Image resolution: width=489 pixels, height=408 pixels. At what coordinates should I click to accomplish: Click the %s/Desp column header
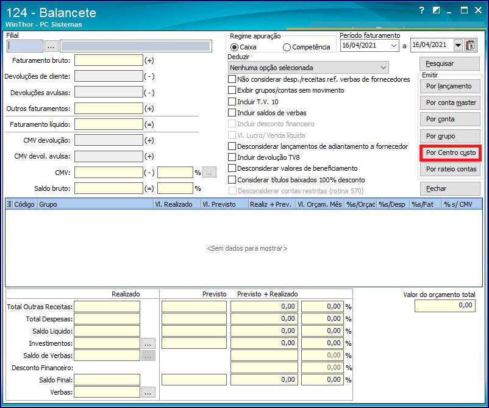click(393, 204)
